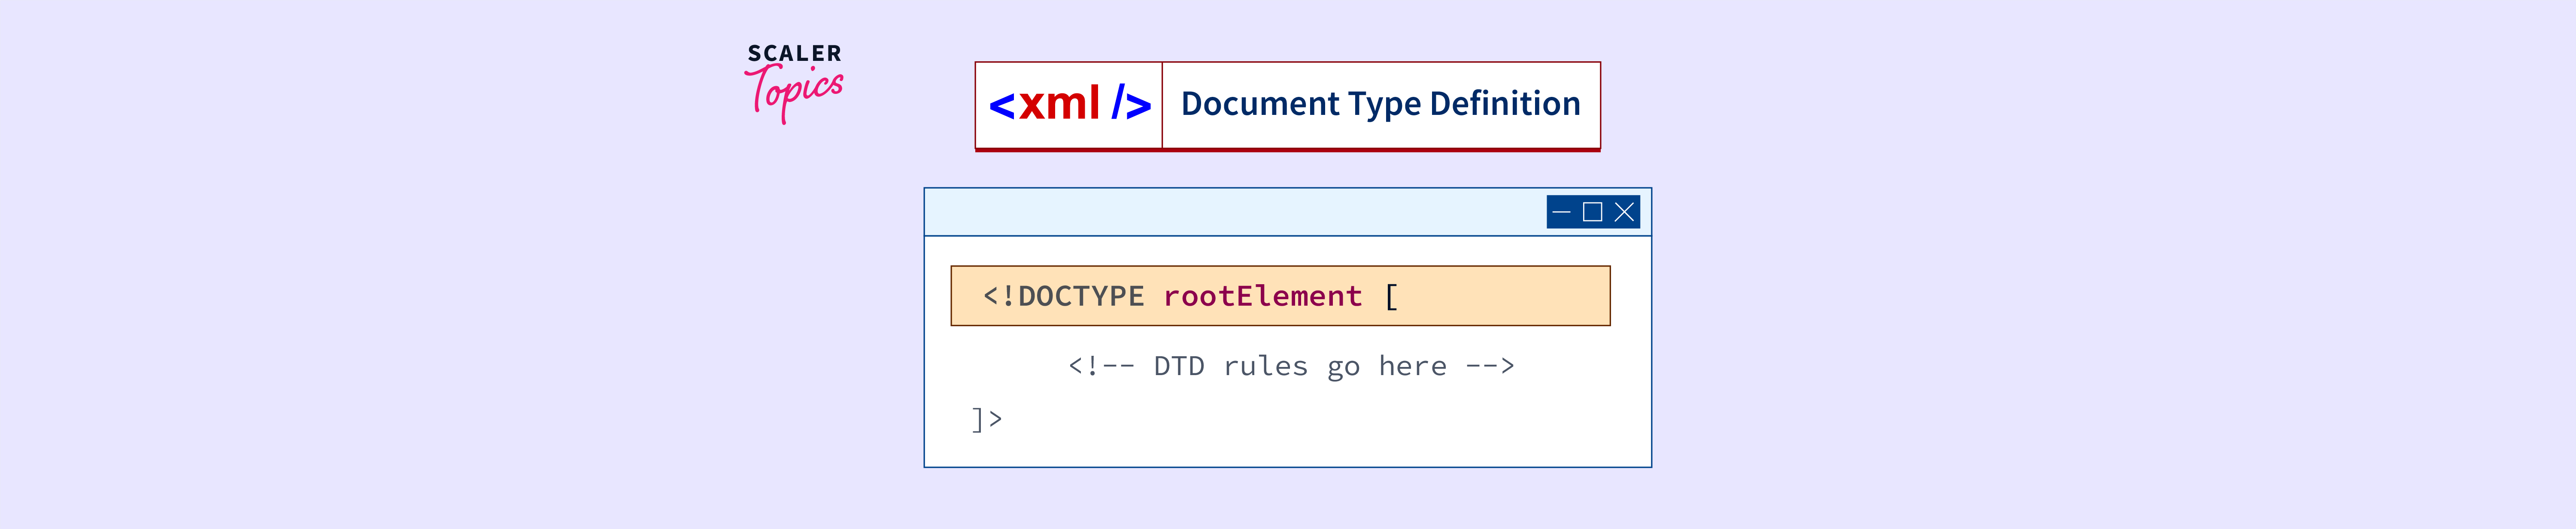
Task: Click the word rules in comment
Action: (1265, 366)
